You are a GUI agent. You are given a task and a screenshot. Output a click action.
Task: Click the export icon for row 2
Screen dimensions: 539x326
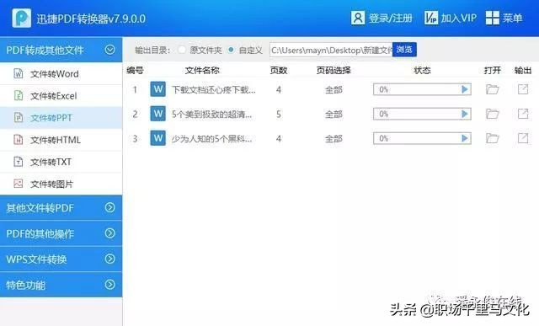tap(523, 114)
